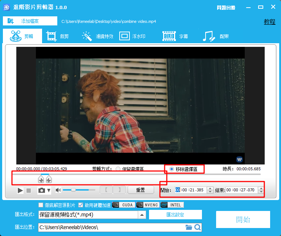Screen dimensions: 281x236
Task: Click the NVENC acceleration badge
Action: [x=148, y=205]
